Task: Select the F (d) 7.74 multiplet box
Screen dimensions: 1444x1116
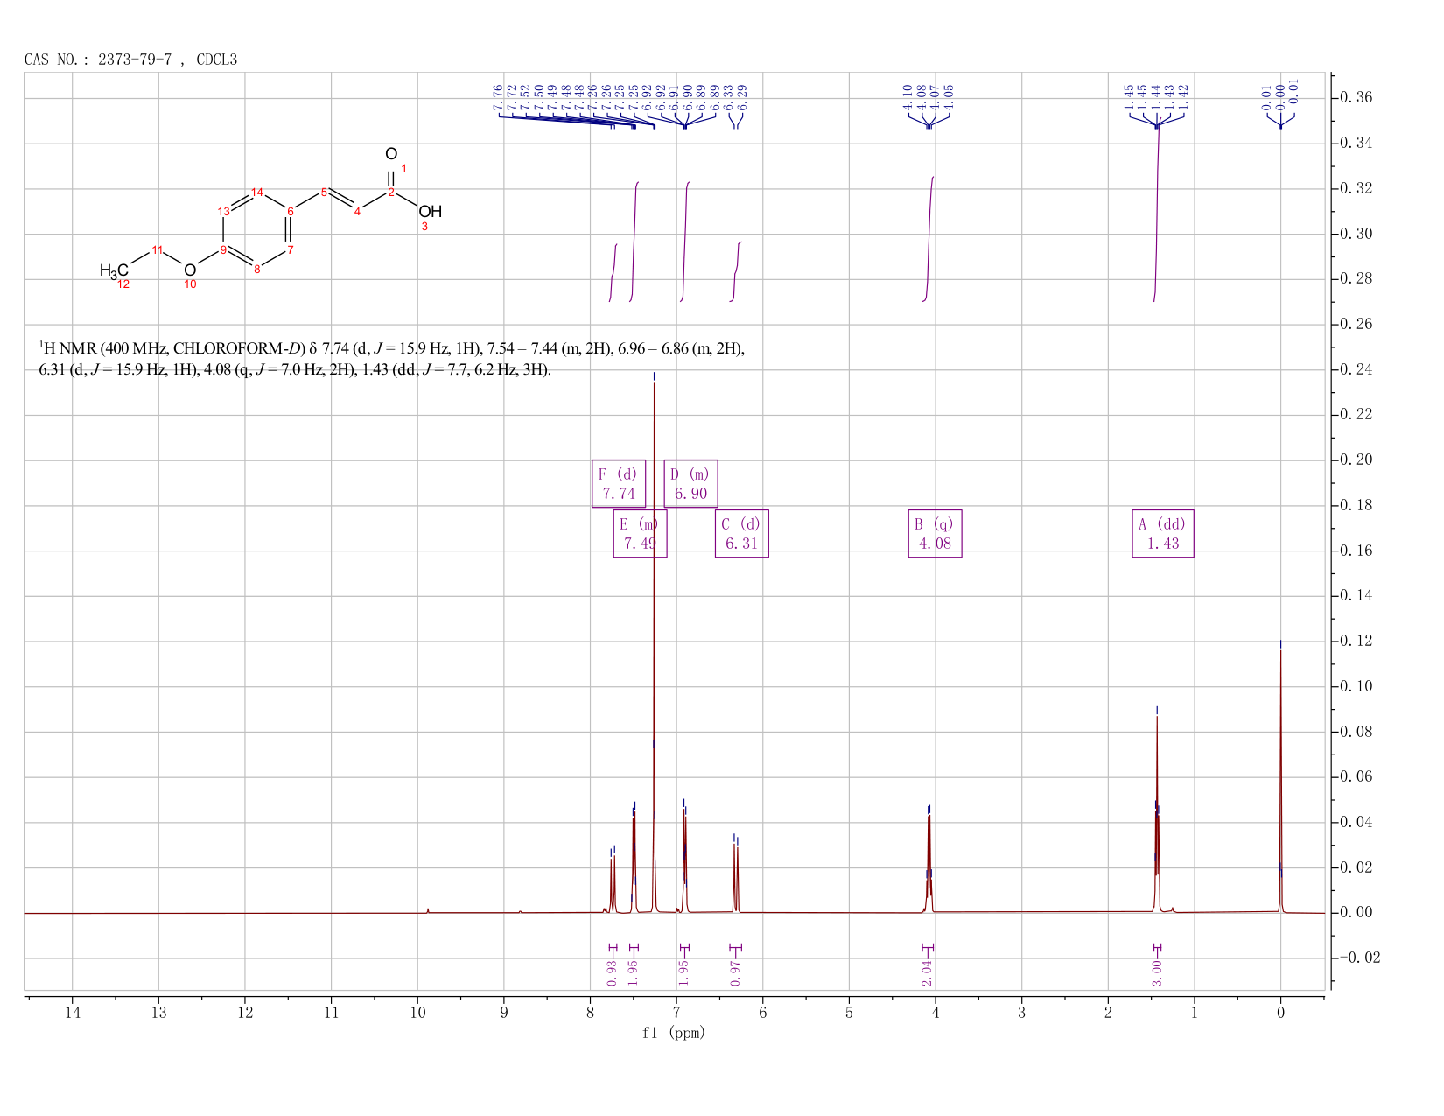Action: [x=619, y=483]
